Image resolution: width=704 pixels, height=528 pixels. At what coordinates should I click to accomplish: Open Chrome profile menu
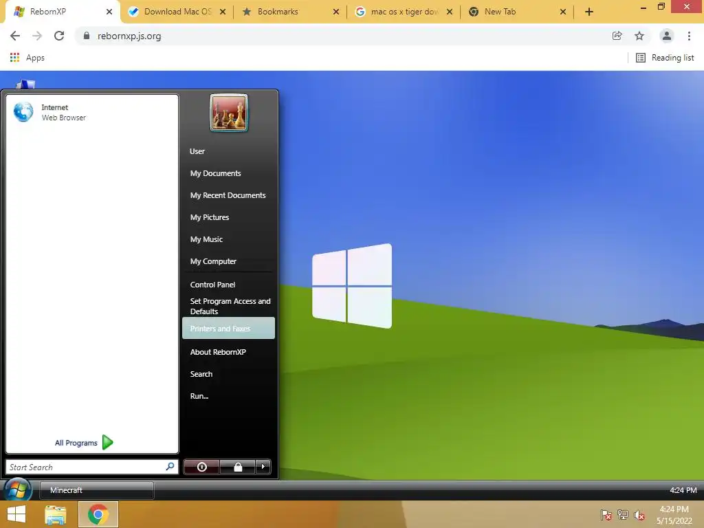point(667,36)
